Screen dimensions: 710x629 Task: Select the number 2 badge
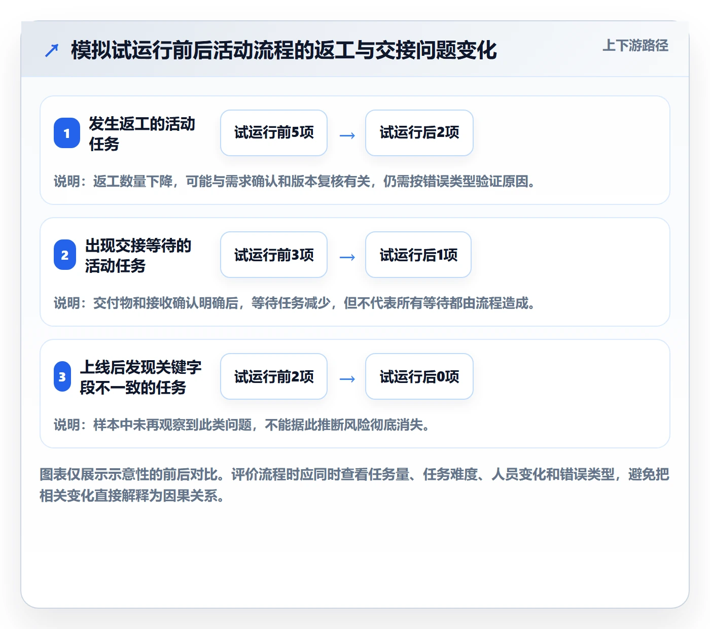65,255
